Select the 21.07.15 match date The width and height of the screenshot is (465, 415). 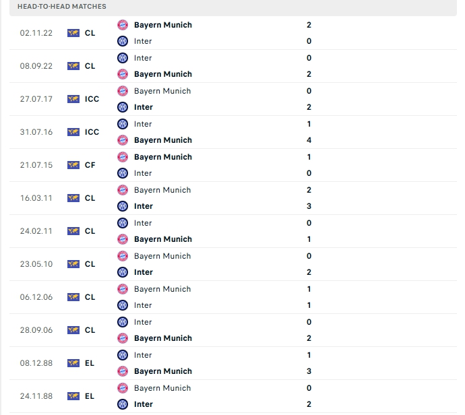point(36,165)
